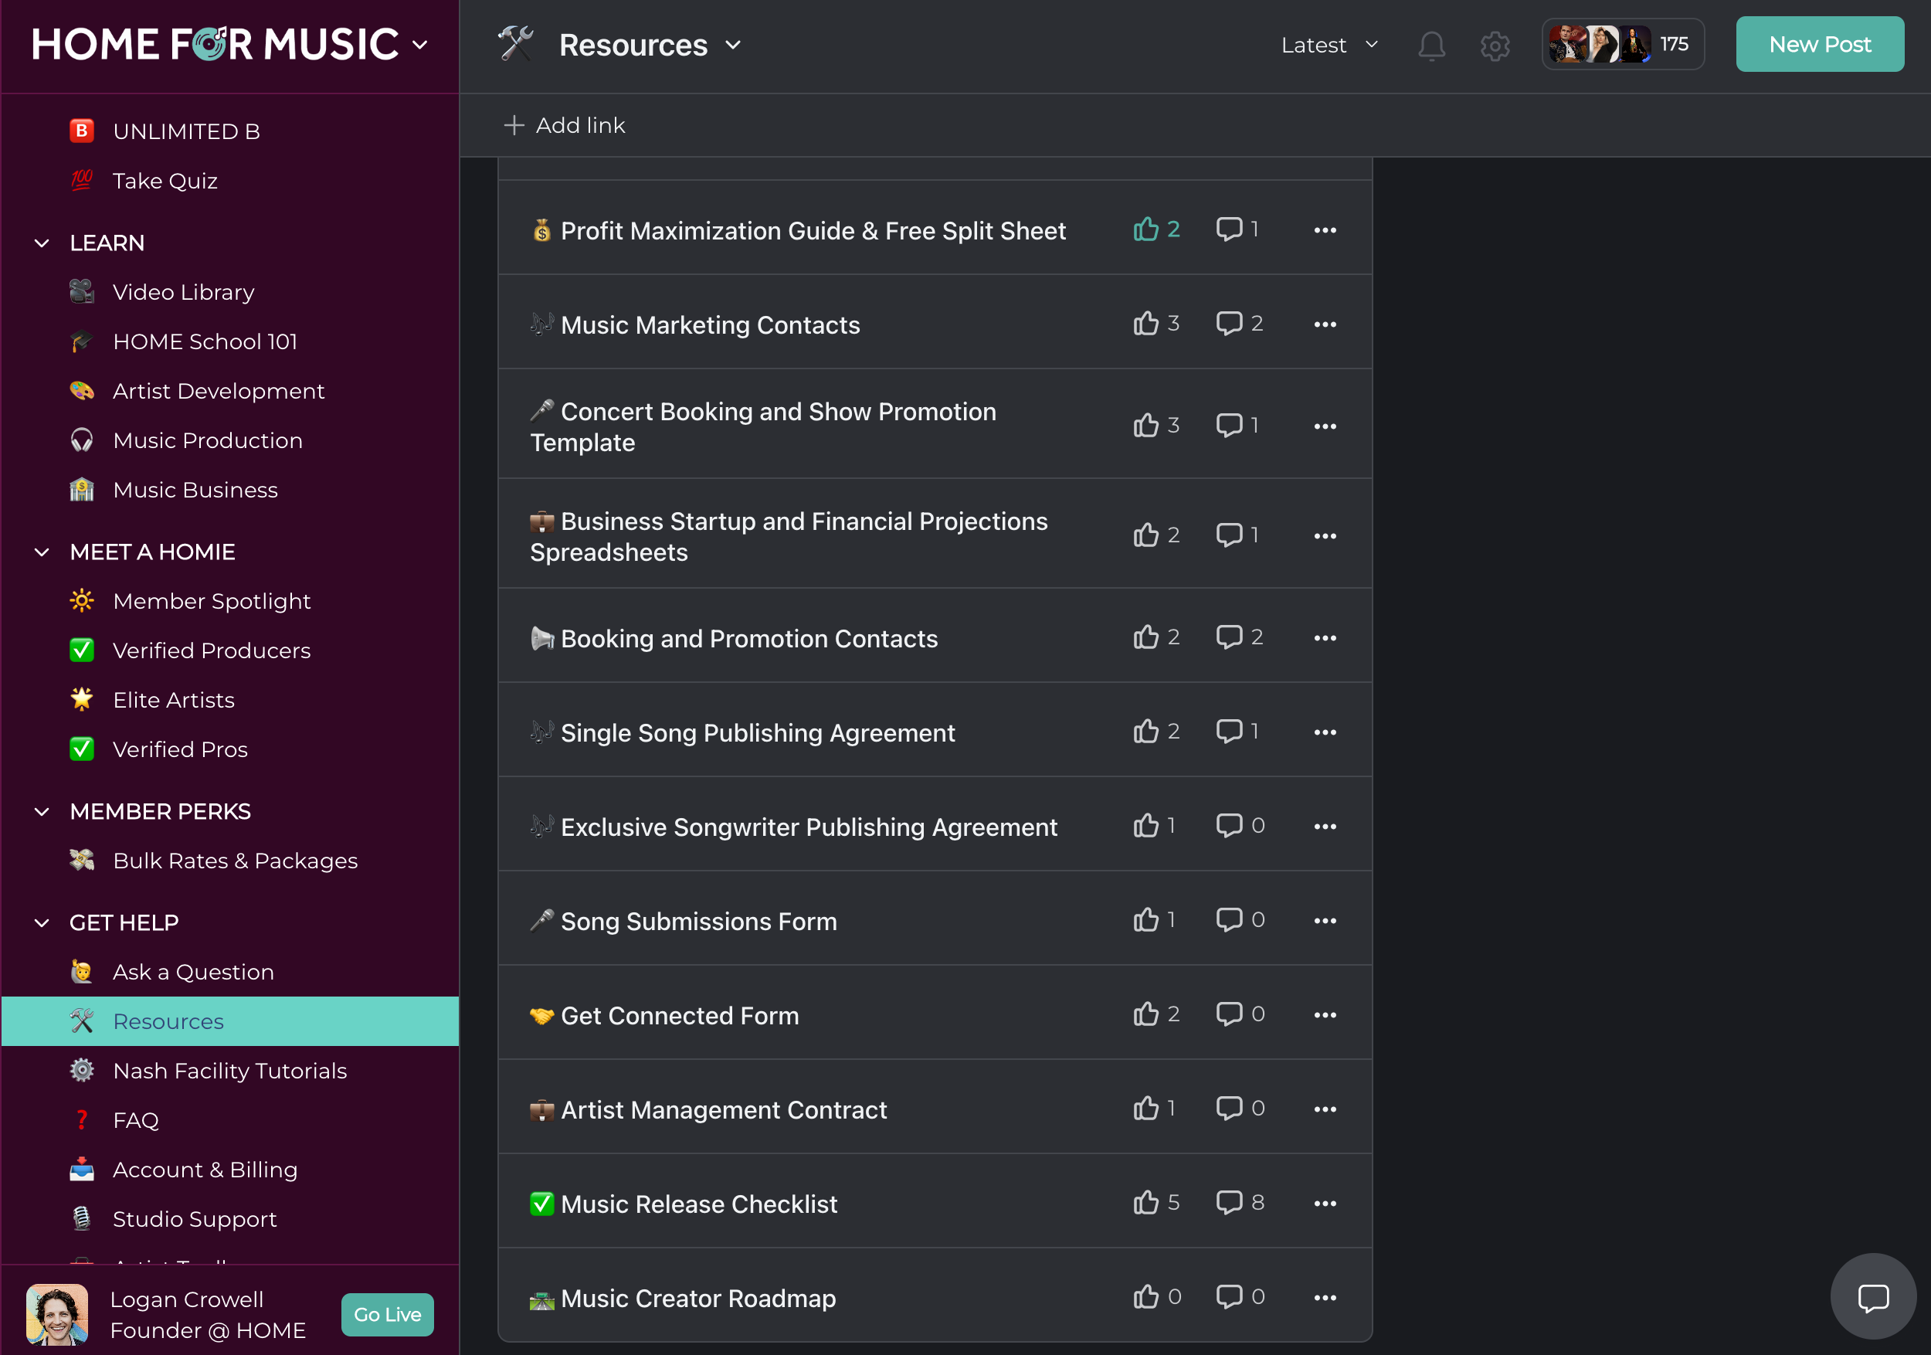The image size is (1931, 1355).
Task: Click three-dots menu on Get Connected Form
Action: [x=1325, y=1015]
